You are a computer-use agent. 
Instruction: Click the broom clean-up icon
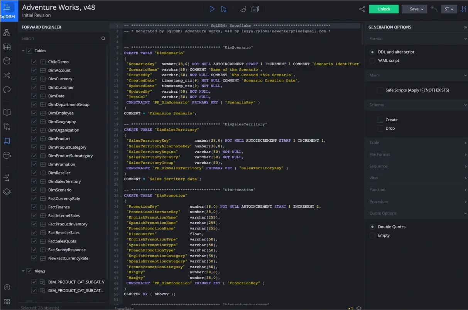[243, 9]
